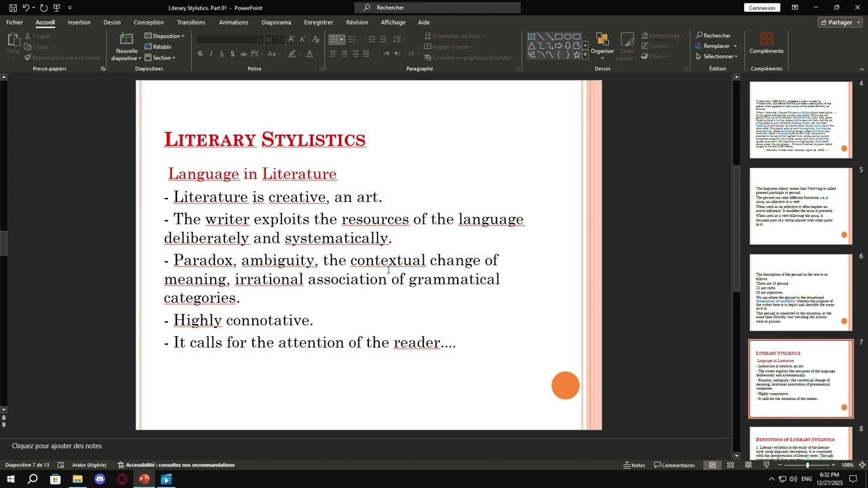
Task: Click zoom out minus button in status bar
Action: coord(781,465)
